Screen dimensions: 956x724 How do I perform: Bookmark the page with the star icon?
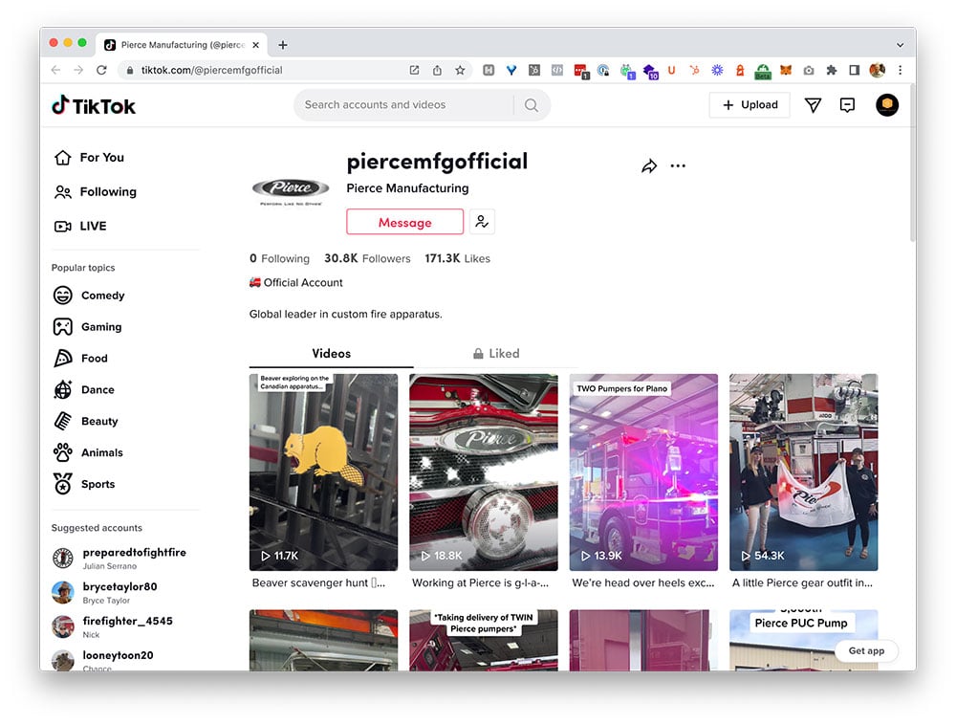(460, 70)
